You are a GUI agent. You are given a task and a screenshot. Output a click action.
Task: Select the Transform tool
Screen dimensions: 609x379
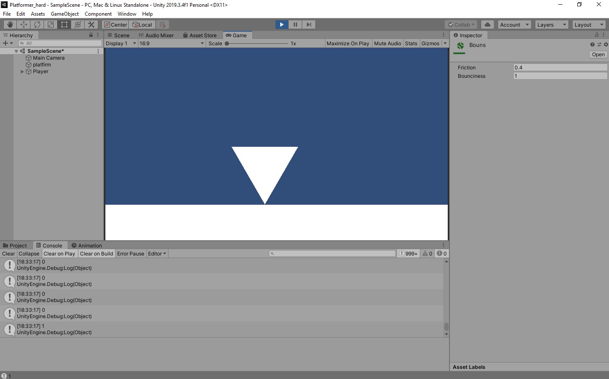[x=78, y=25]
